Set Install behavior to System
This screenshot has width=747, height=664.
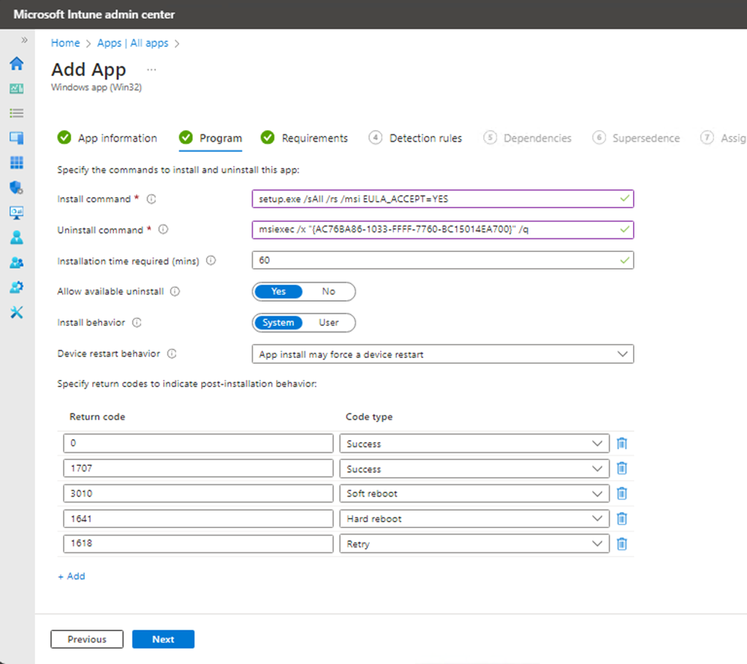(x=278, y=323)
